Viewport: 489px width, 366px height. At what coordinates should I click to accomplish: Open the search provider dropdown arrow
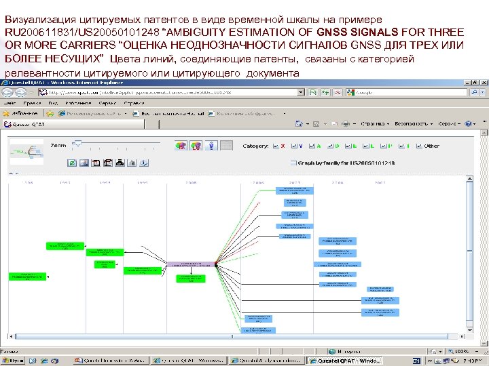(483, 92)
